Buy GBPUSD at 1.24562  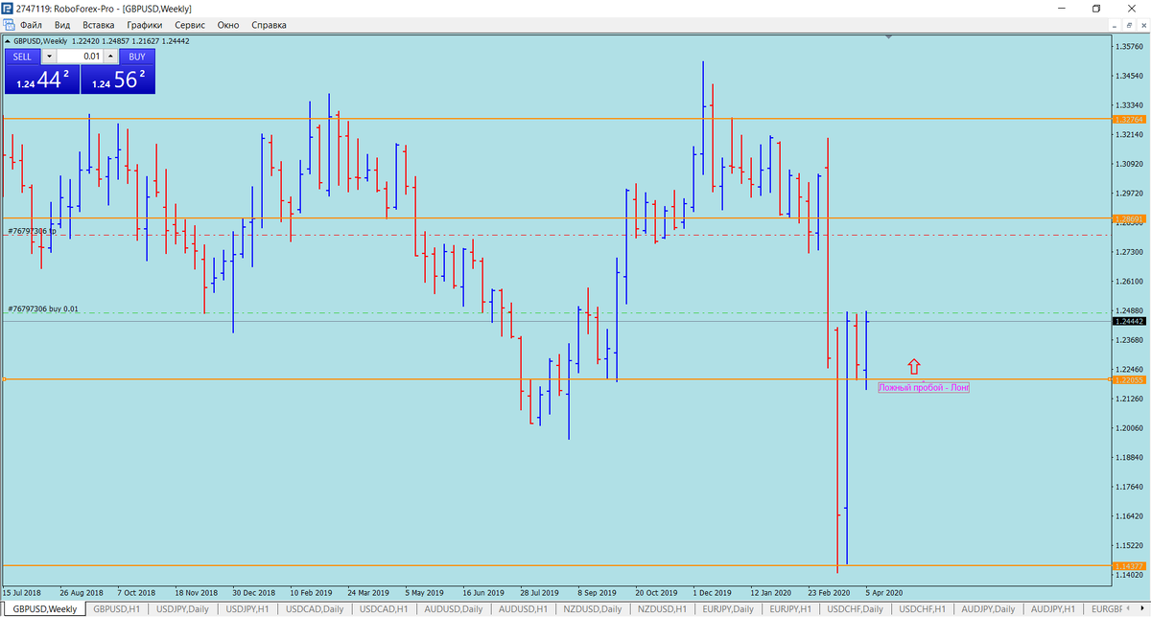point(117,79)
